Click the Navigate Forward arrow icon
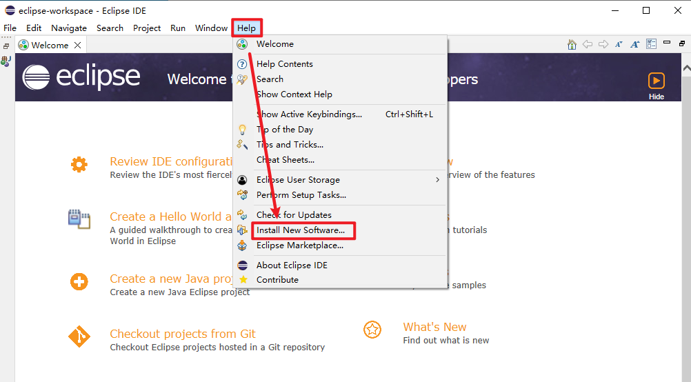The image size is (691, 382). coord(603,45)
